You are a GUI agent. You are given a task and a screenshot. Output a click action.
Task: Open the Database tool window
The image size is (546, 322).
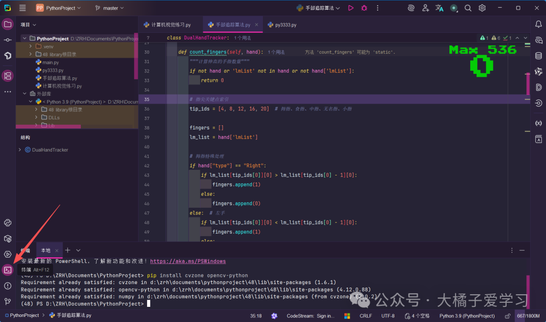coord(538,56)
